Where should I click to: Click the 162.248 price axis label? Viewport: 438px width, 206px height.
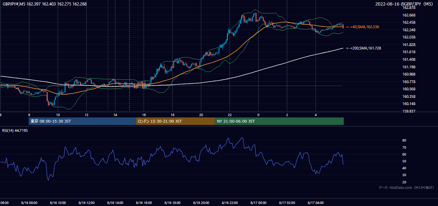(409, 30)
